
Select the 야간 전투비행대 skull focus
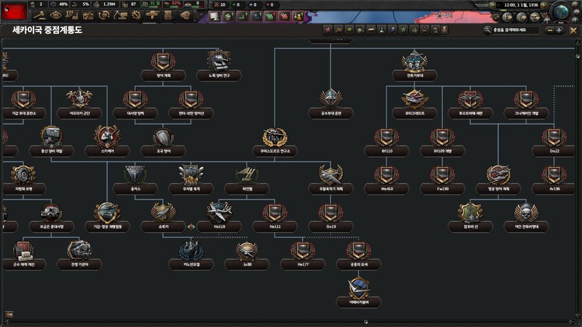tap(526, 213)
